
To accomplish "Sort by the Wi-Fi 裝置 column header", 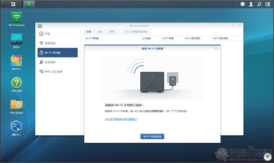I will (x=172, y=38).
